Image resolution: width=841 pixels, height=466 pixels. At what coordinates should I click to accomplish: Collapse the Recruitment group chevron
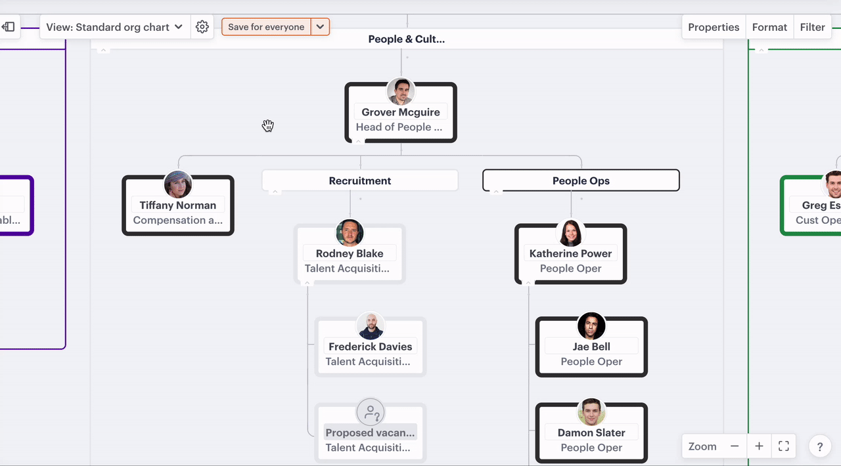(275, 192)
